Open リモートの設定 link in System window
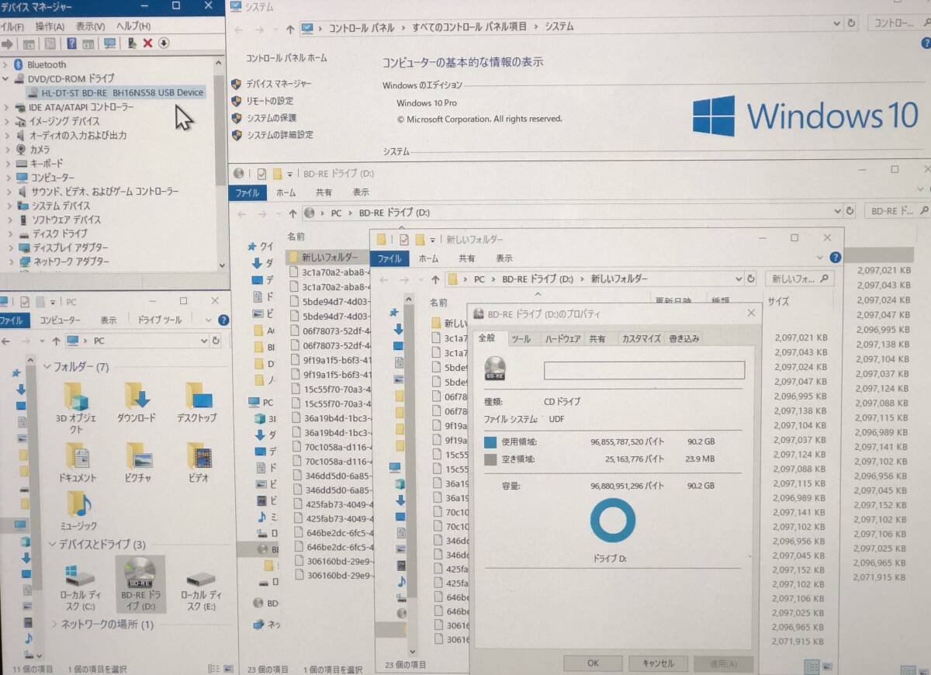The width and height of the screenshot is (931, 675). coord(270,101)
